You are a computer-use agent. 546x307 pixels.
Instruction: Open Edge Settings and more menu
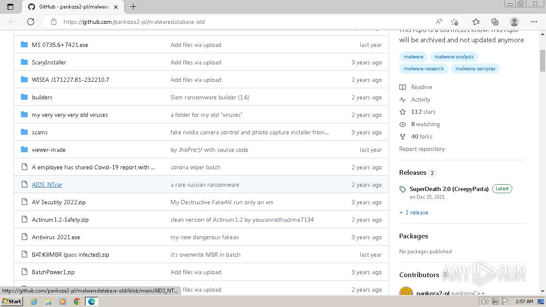click(x=534, y=22)
